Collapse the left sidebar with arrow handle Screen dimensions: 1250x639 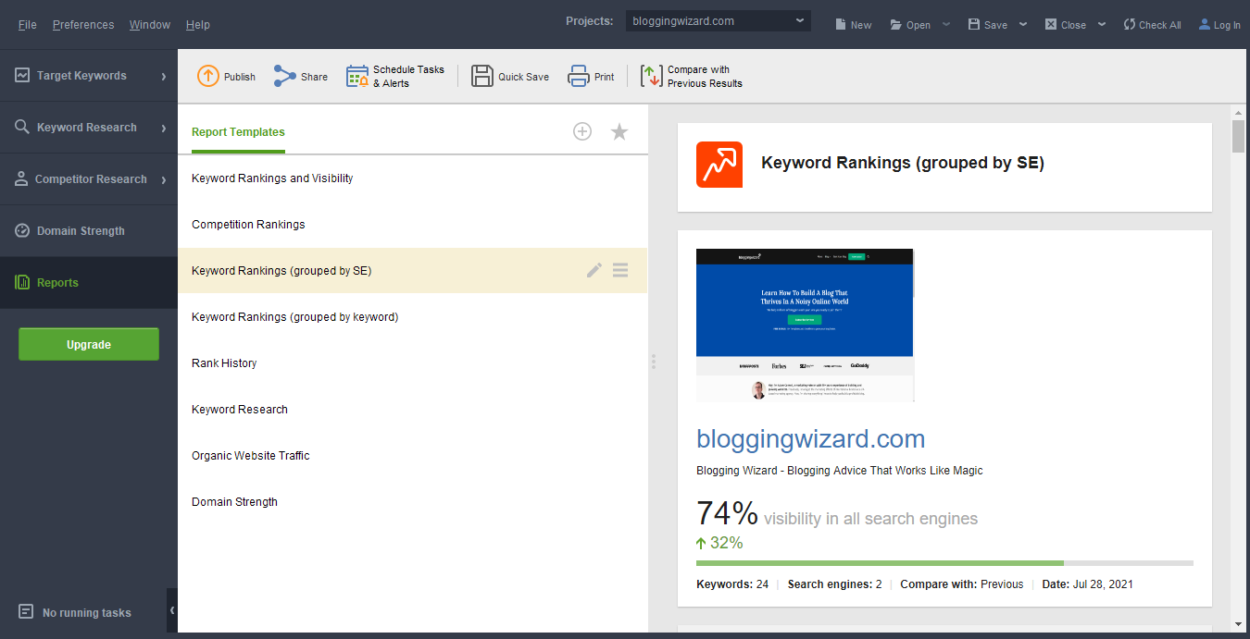pos(172,610)
